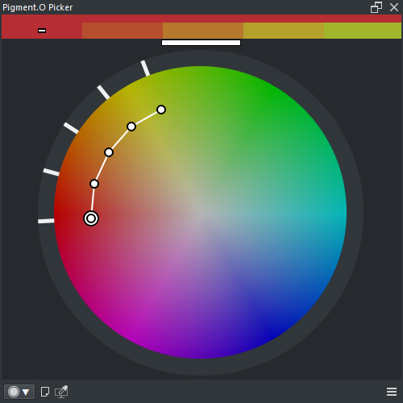Click the Pigment.O Picker title text

pyautogui.click(x=38, y=7)
